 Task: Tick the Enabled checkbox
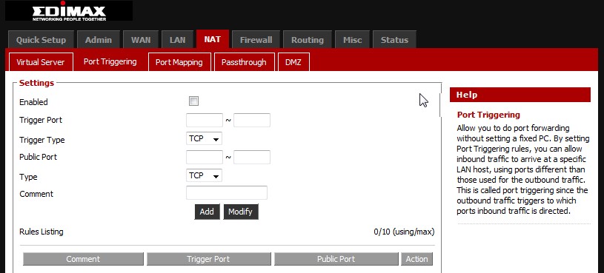[193, 101]
